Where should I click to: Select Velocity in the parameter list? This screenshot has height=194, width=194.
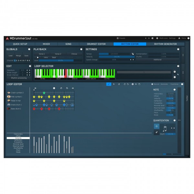[18, 138]
